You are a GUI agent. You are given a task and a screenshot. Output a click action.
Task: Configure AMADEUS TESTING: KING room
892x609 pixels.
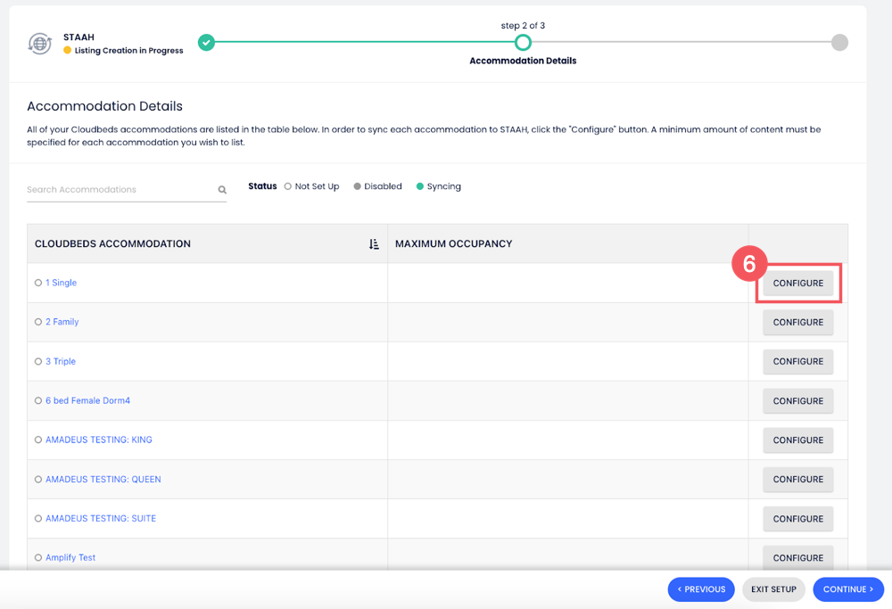797,440
